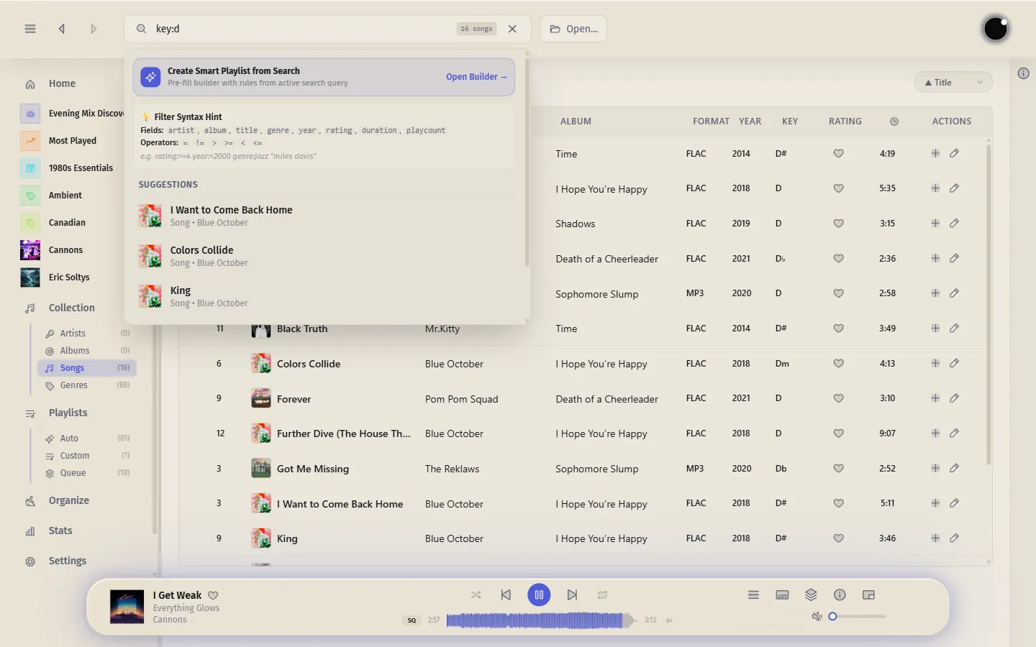Toggle shuffle in the player bar

(x=476, y=595)
